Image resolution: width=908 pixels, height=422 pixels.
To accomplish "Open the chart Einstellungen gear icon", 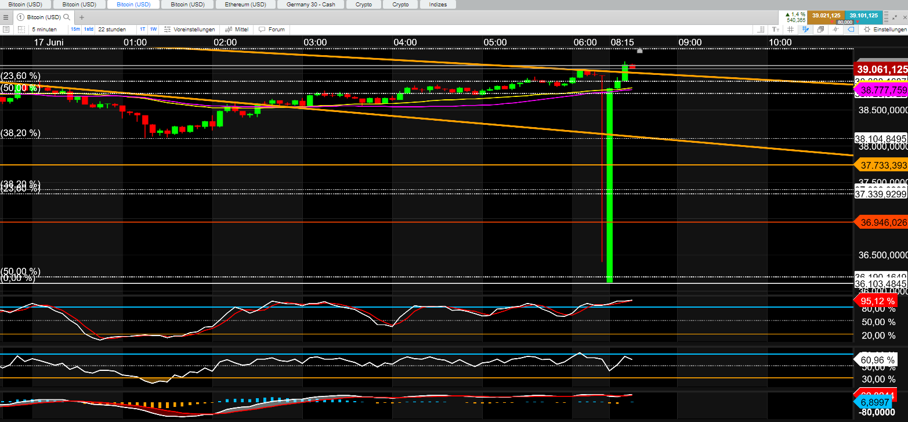I will (x=867, y=29).
